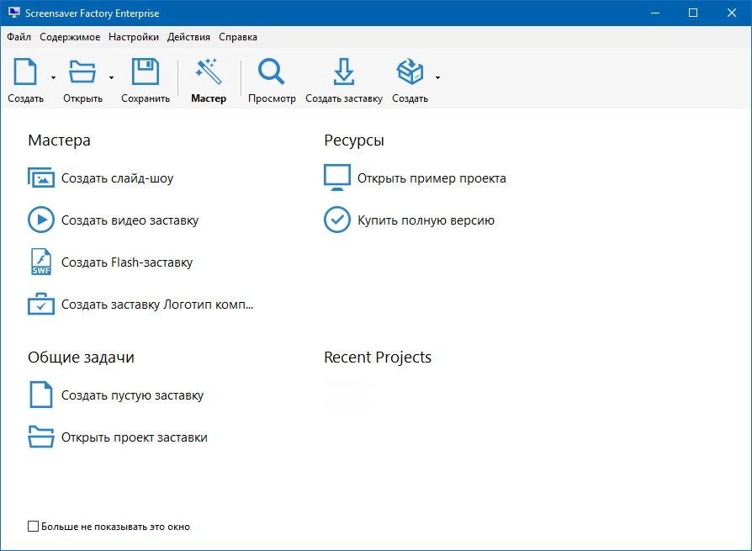Click Открыть пример проекта link
Image resolution: width=752 pixels, height=551 pixels.
tap(432, 178)
